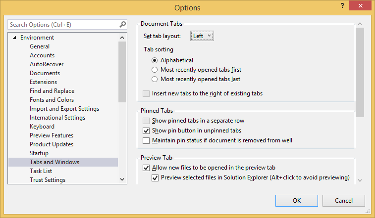Screen dimensions: 375x218
Task: Click the search magnifier icon
Action: [x=122, y=24]
